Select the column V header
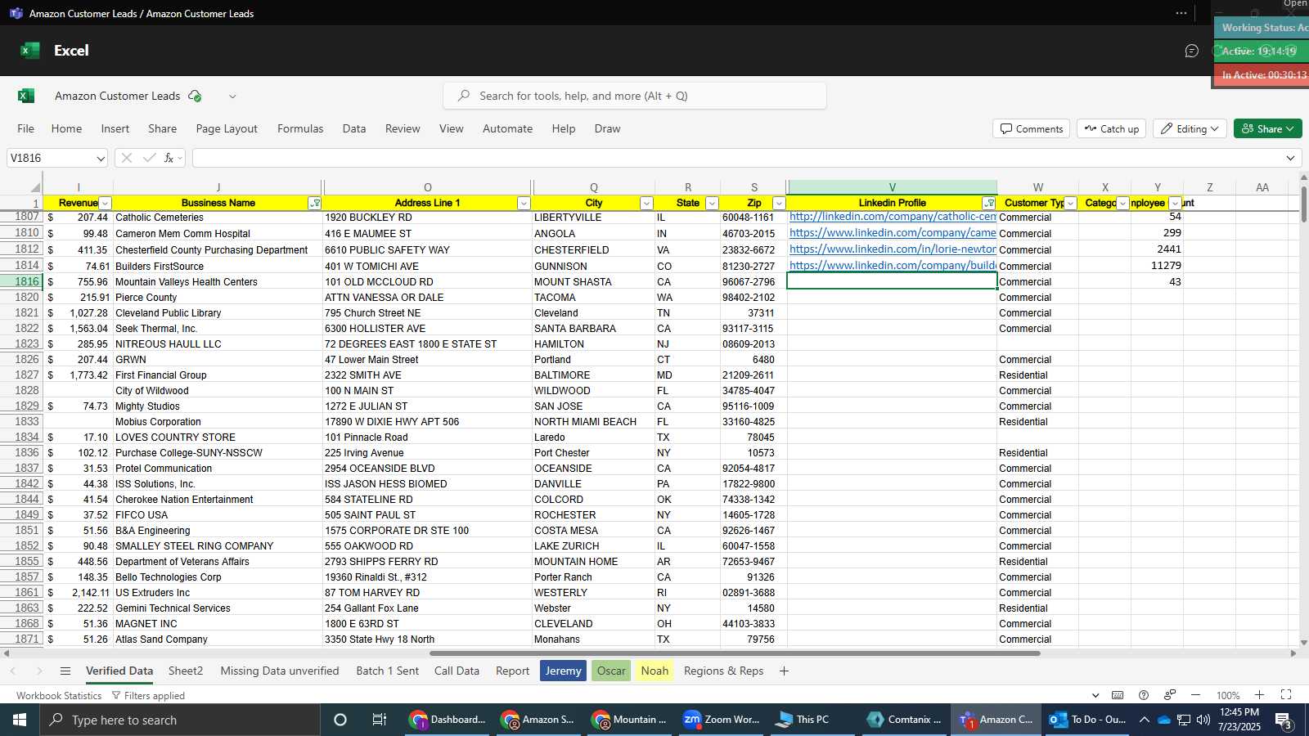 [x=892, y=187]
